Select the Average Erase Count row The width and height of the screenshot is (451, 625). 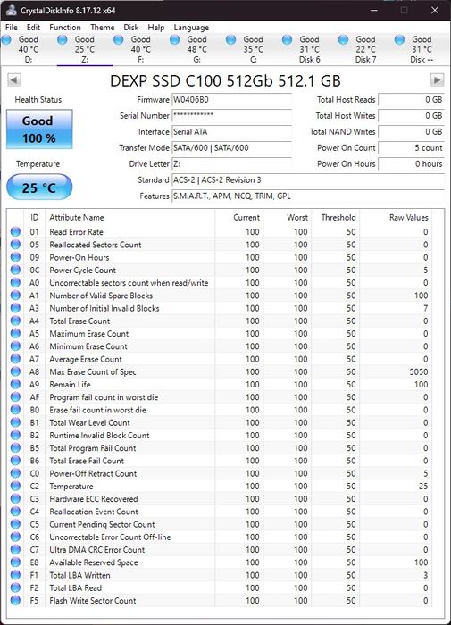[220, 359]
